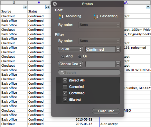151x127 pixels.
Task: Click the Auto accept cell in last row
Action: coord(125,124)
